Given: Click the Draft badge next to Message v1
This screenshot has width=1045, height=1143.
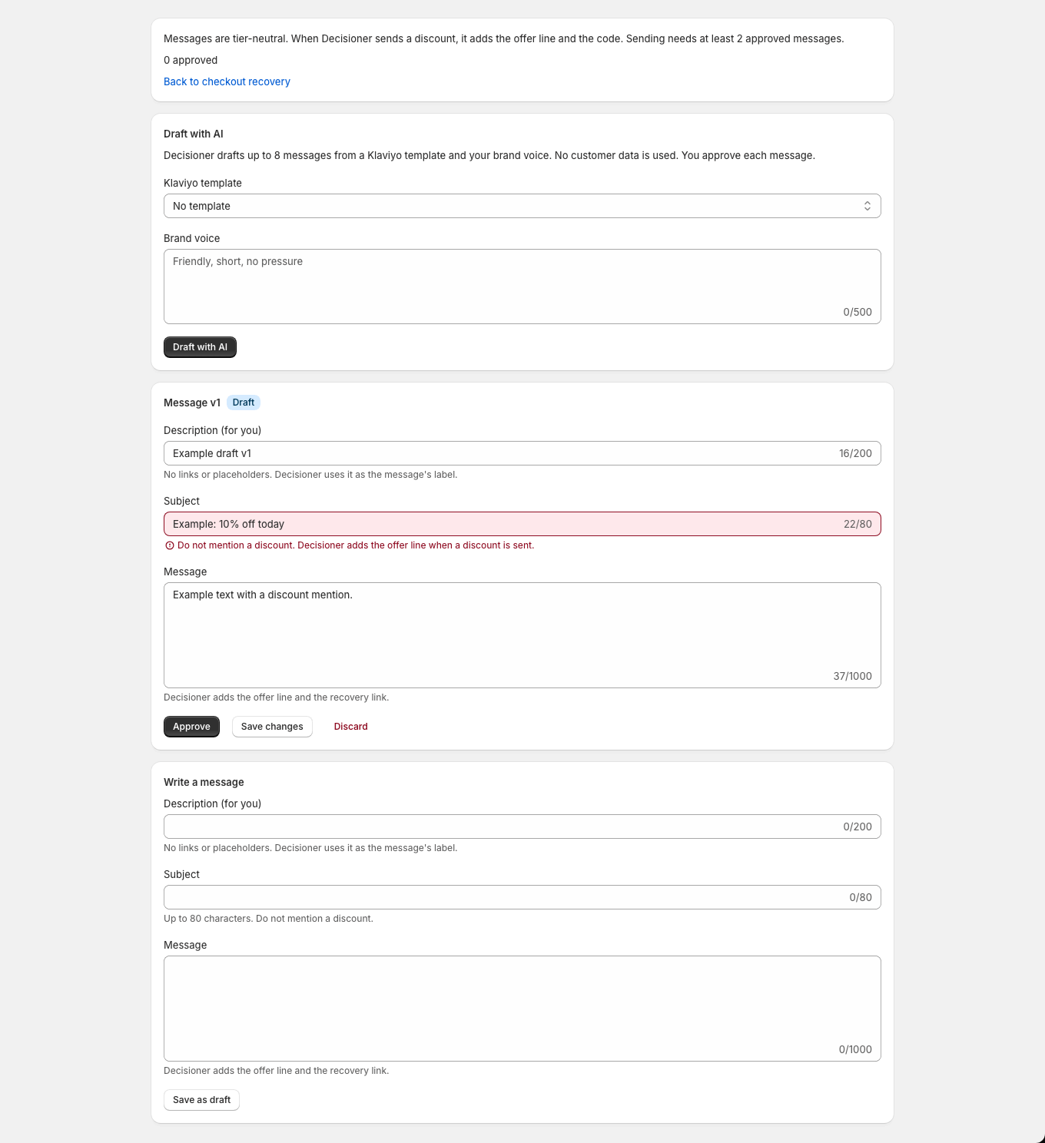Looking at the screenshot, I should click(244, 403).
